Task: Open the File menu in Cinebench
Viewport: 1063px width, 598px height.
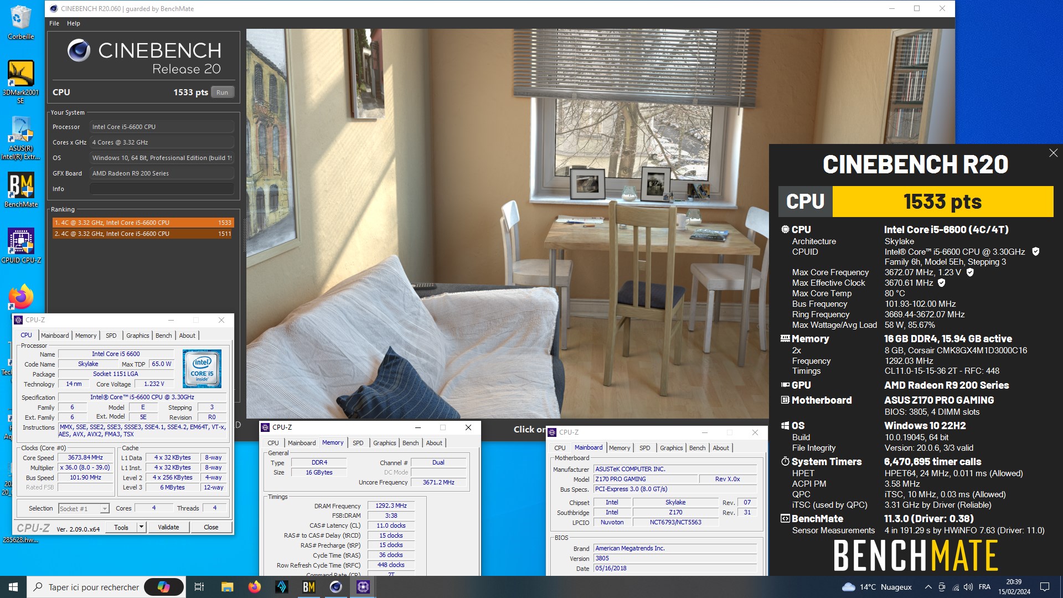Action: [54, 23]
